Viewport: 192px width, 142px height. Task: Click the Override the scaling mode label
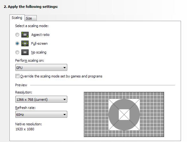point(61,76)
